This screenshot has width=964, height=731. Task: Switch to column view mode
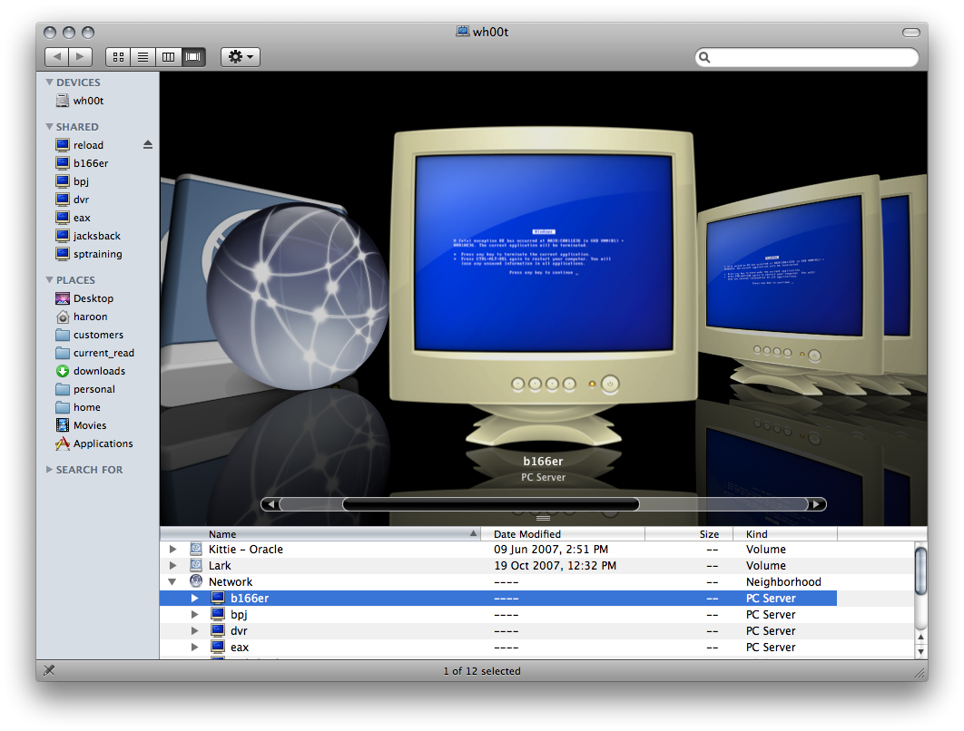click(x=168, y=57)
